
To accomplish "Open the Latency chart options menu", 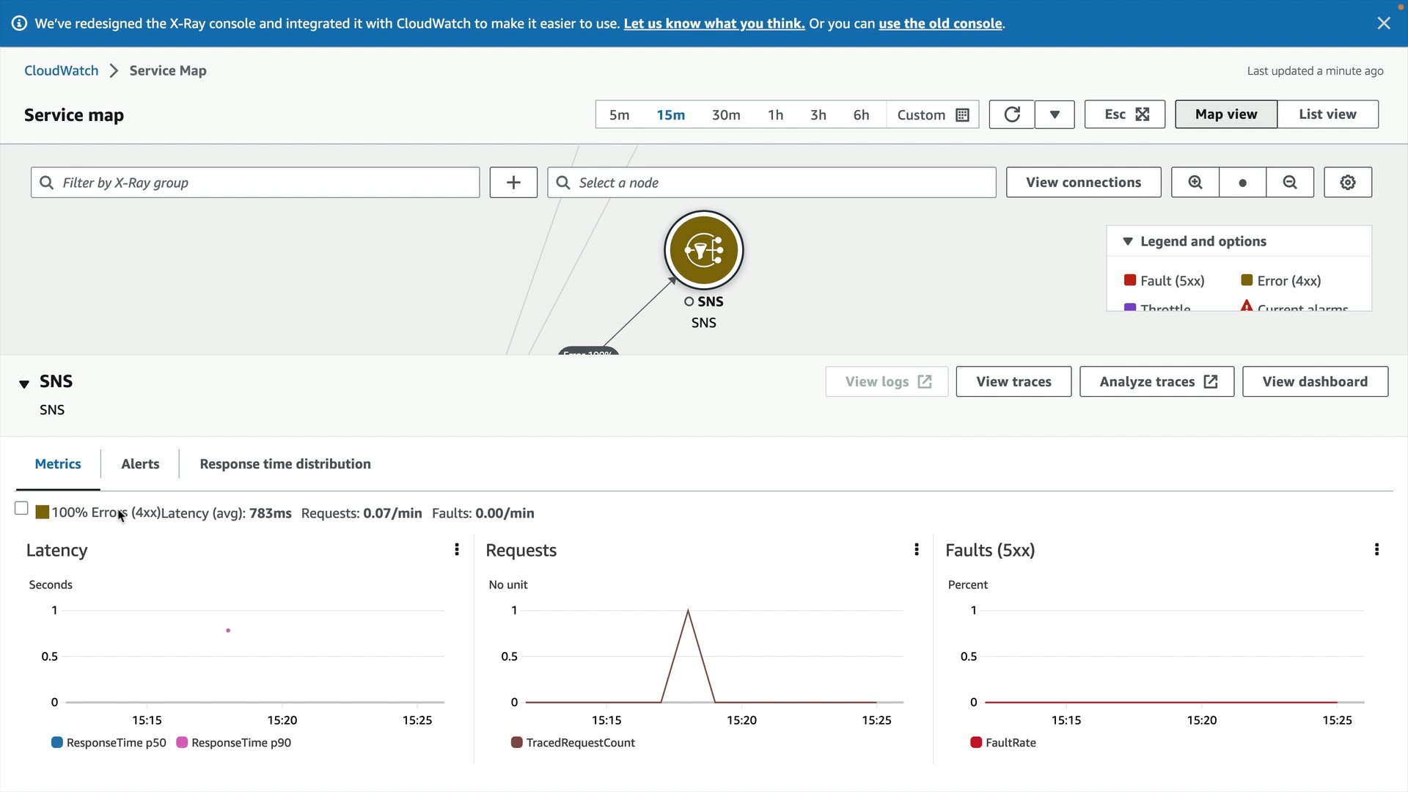I will click(457, 550).
